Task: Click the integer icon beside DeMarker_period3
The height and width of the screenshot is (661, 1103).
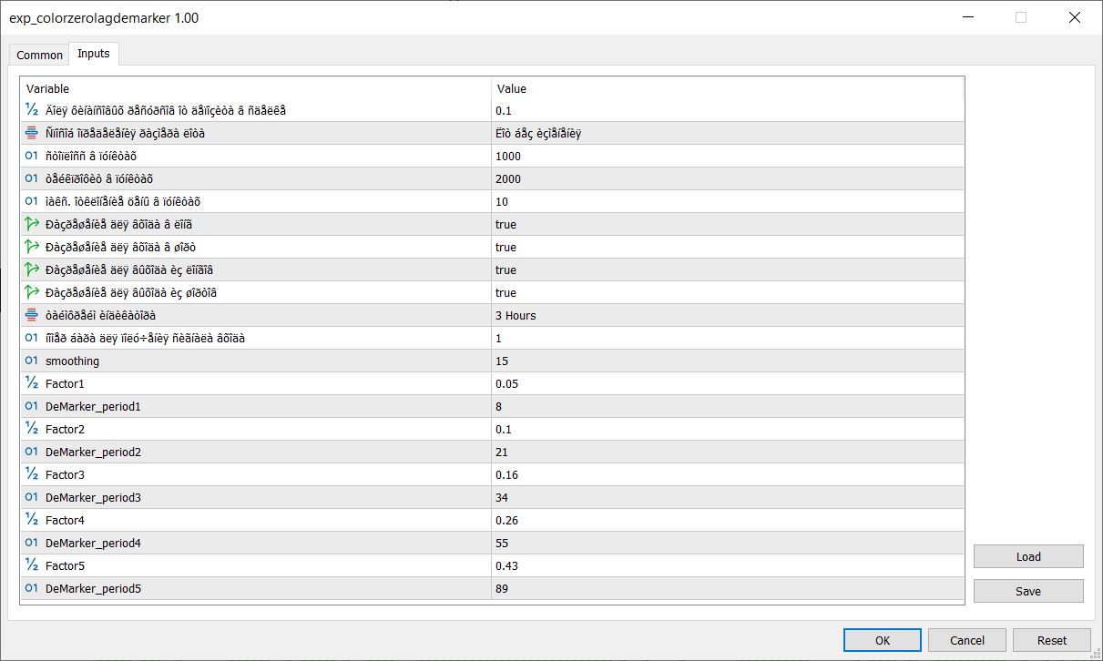Action: (32, 497)
